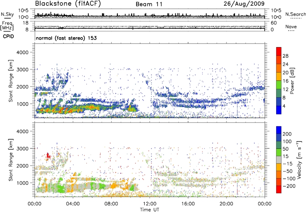Image resolution: width=306 pixels, height=212 pixels.
Task: Click the -200 value on velocity colorbar
Action: tap(289, 186)
